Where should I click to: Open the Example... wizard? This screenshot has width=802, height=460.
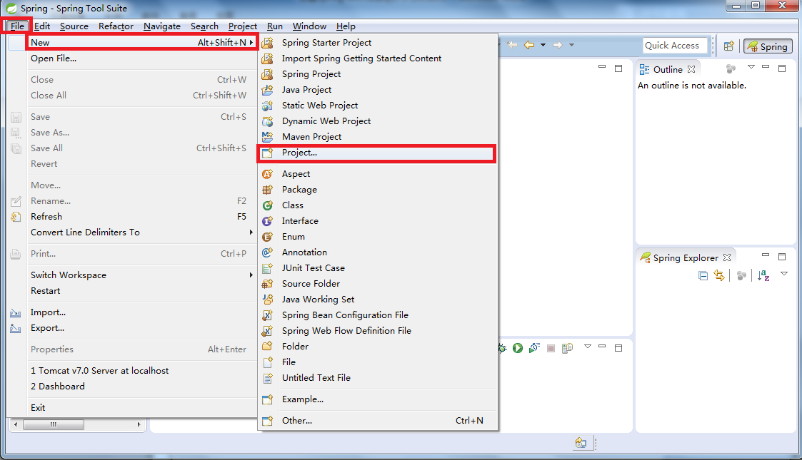377,399
